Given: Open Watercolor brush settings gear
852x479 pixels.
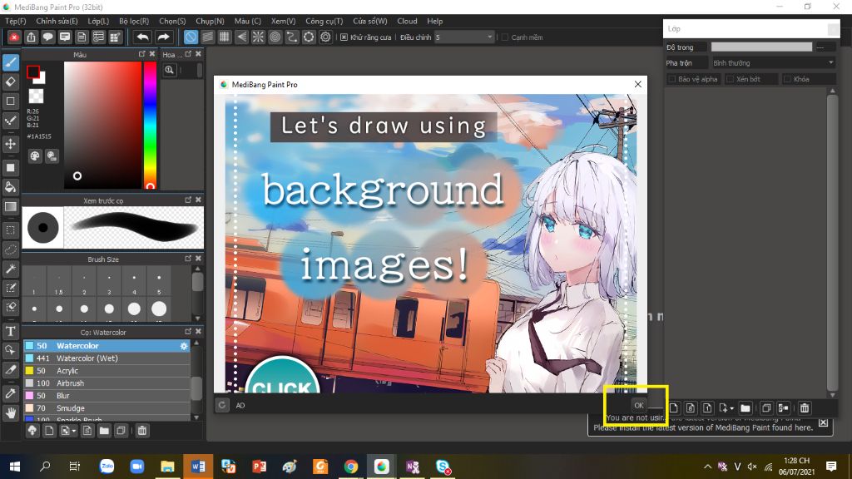Looking at the screenshot, I should (184, 346).
